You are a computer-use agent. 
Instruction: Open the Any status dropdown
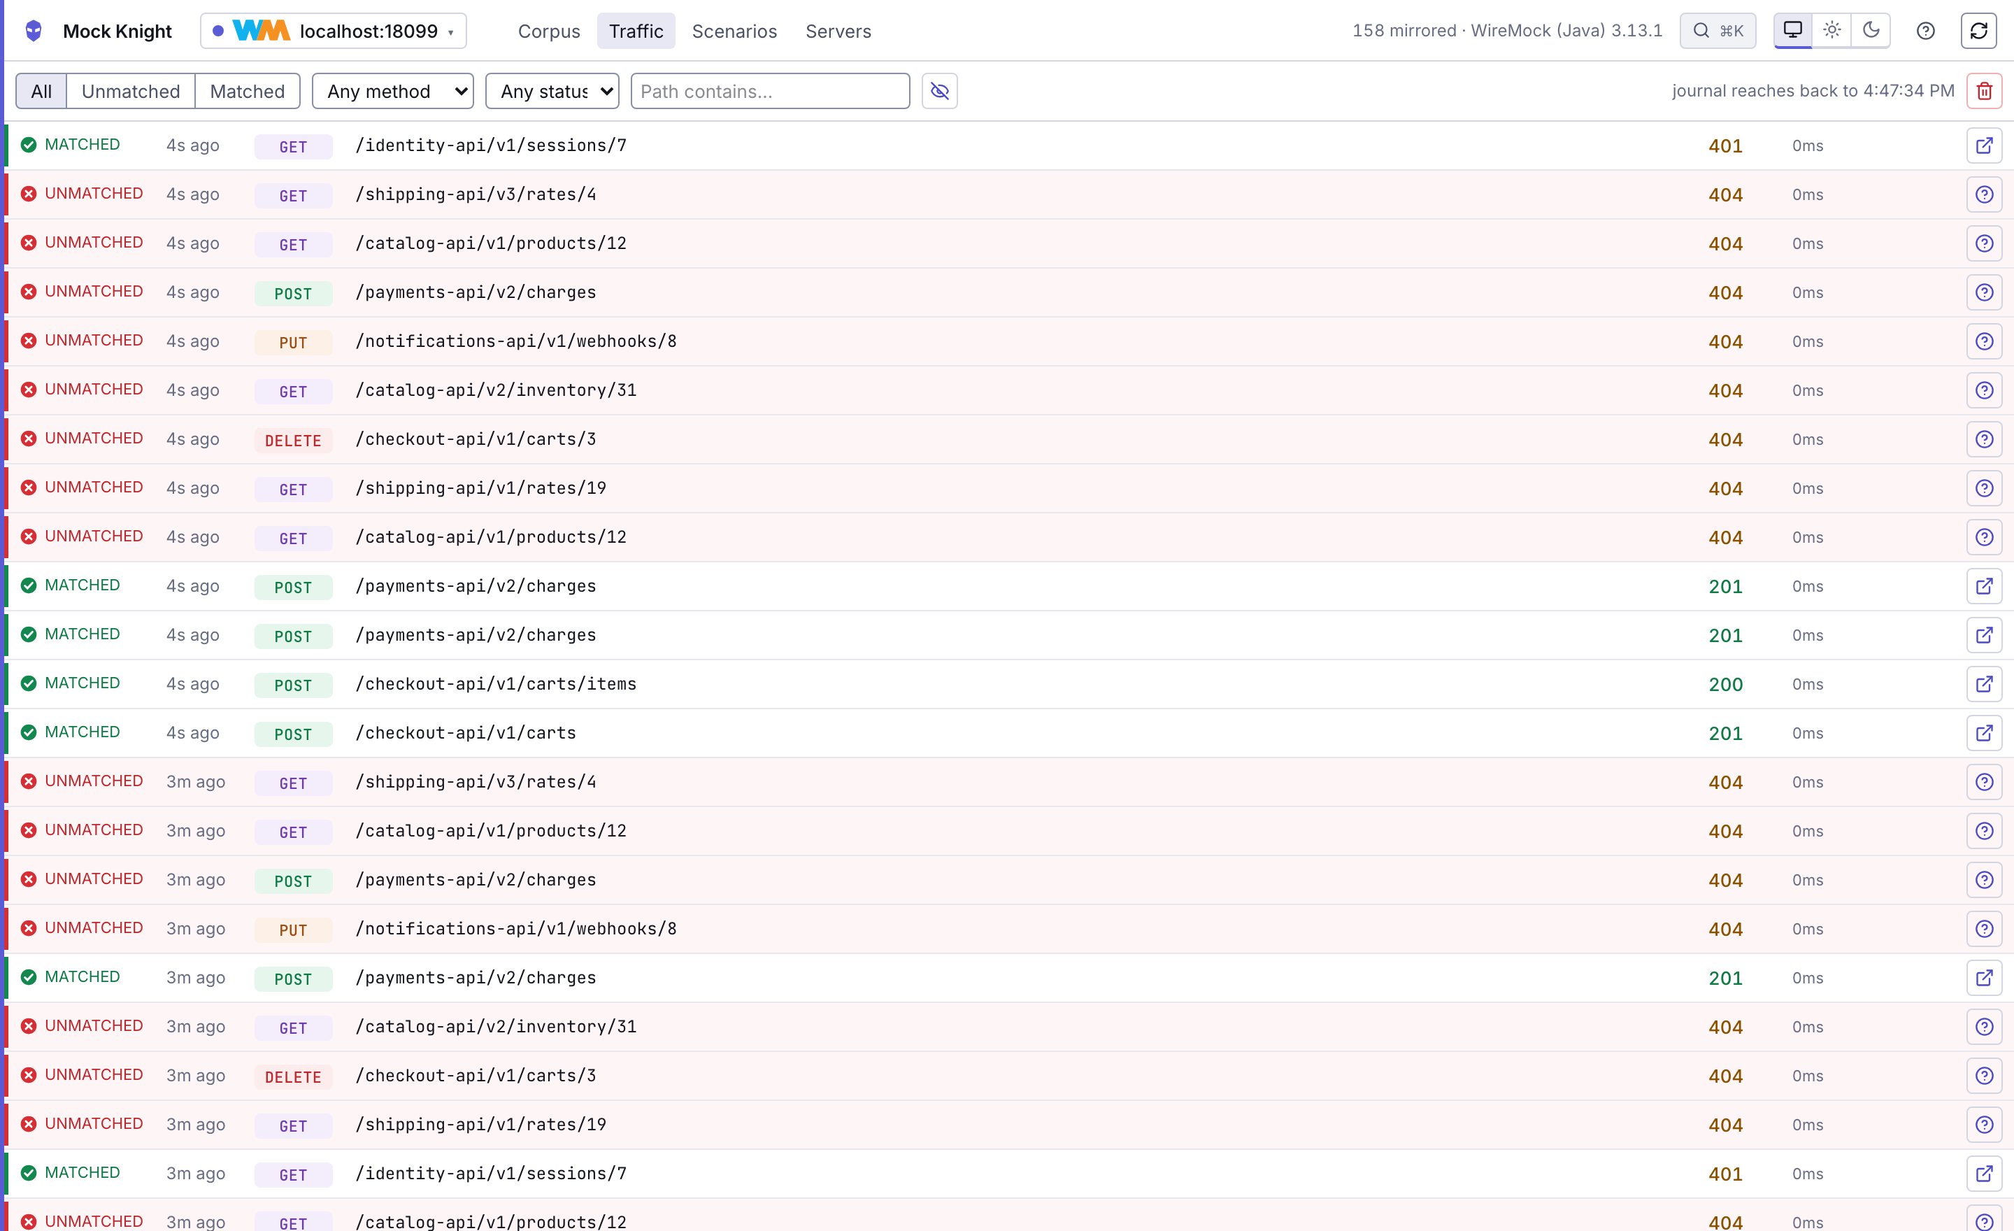point(552,91)
